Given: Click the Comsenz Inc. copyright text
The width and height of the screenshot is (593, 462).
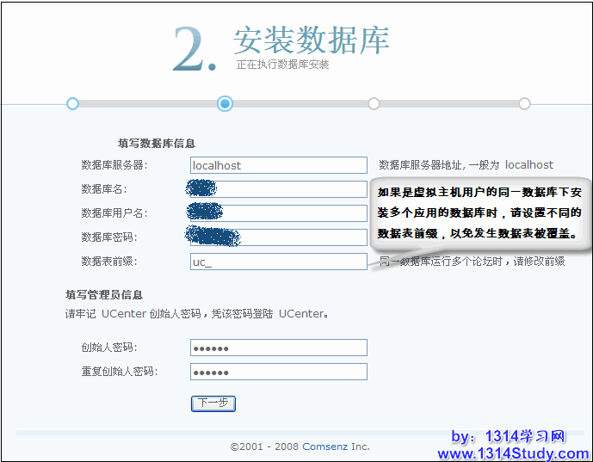Looking at the screenshot, I should coord(300,447).
